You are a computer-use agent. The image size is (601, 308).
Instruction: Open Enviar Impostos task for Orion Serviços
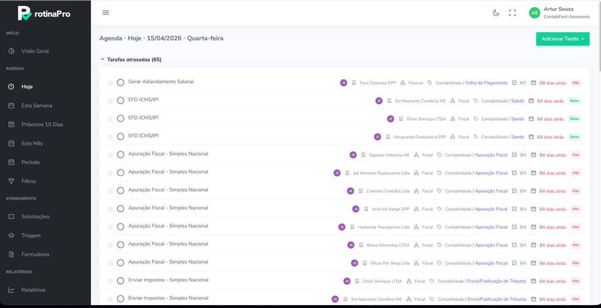[x=168, y=280]
